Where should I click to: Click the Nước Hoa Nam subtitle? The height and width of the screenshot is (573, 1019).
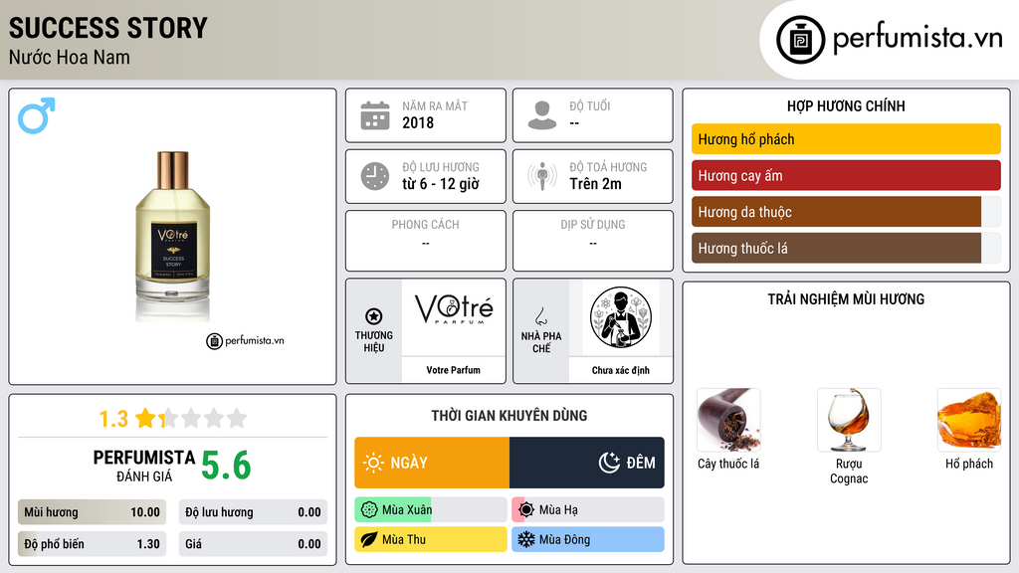[x=69, y=57]
